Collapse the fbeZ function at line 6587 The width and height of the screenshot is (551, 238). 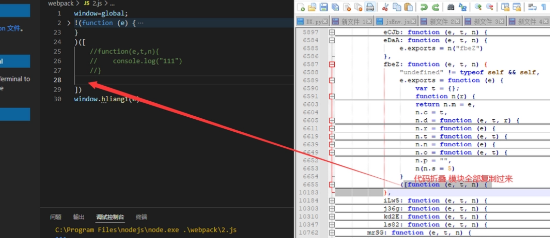pos(332,64)
